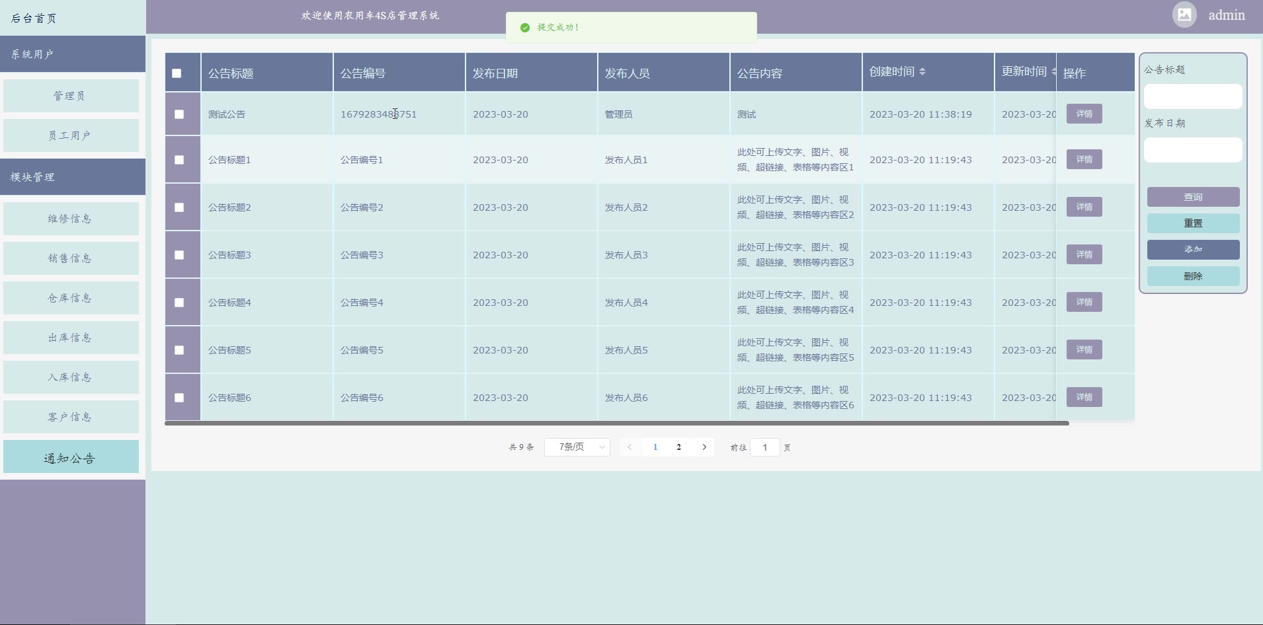The height and width of the screenshot is (625, 1263).
Task: Toggle the select-all header checkbox
Action: point(177,73)
